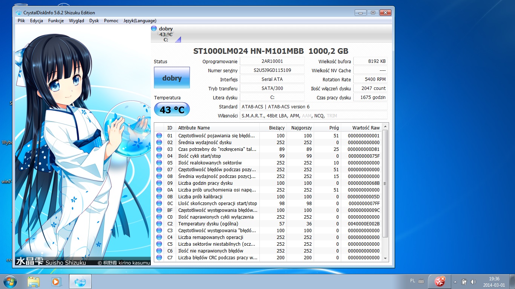Click the 'Temperatury dysku (ogólna)' row name
Image resolution: width=515 pixels, height=289 pixels.
click(x=208, y=224)
